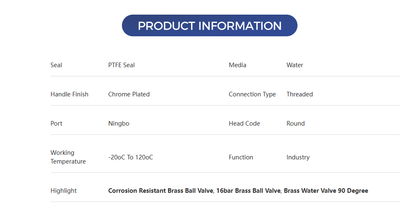Screen dimensions: 419x222
Task: Open the Corrosion Resistant Brass Ball Valve link
Action: [161, 191]
